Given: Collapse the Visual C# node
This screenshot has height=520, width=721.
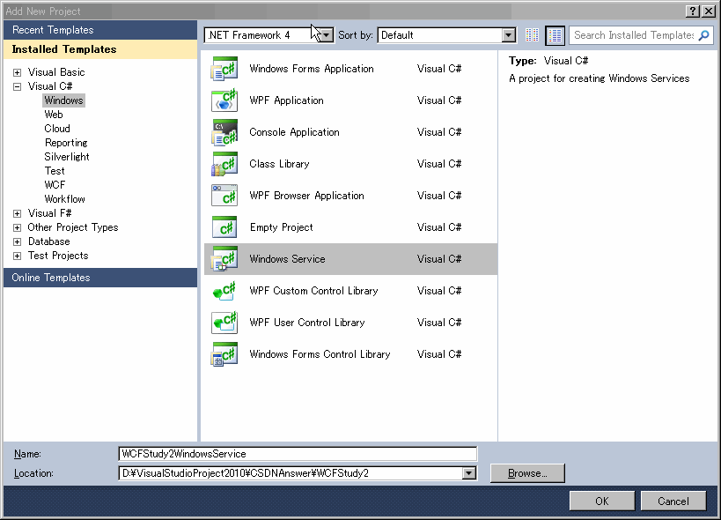Looking at the screenshot, I should click(x=17, y=86).
